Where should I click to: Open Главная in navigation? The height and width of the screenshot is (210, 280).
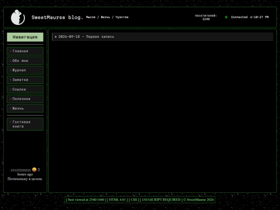click(25, 51)
